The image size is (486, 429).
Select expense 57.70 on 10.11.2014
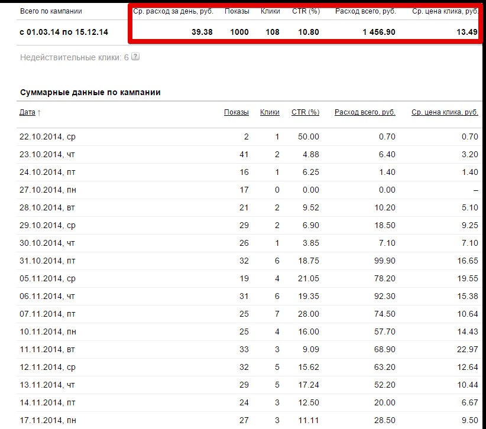[385, 331]
